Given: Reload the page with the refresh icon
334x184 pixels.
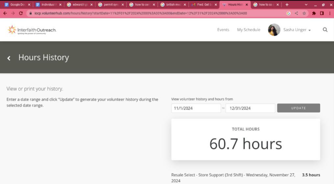Looking at the screenshot, I should (21, 13).
